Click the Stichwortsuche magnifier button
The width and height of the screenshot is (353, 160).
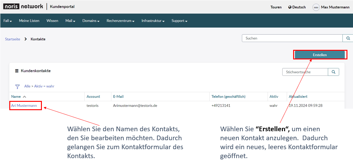pos(333,72)
